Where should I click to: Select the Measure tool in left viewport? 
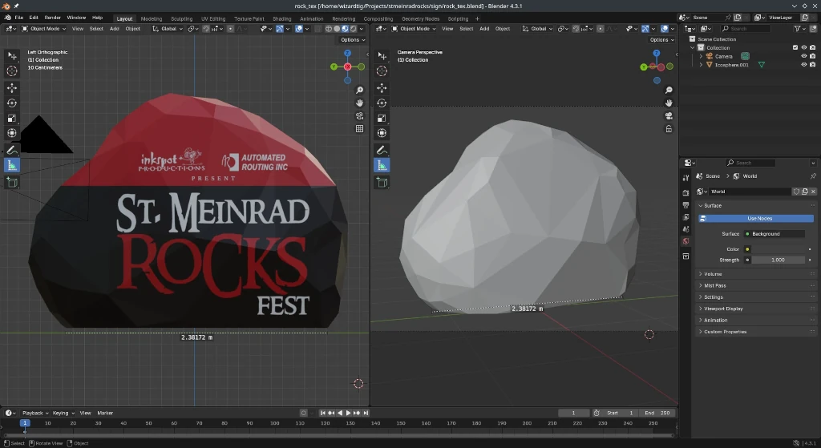pos(12,165)
